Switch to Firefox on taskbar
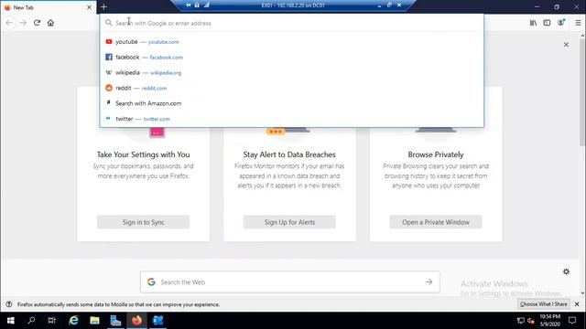 coord(136,321)
